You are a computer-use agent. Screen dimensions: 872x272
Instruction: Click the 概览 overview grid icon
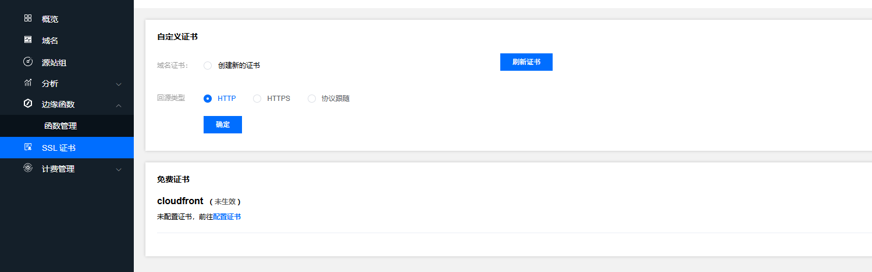(28, 19)
